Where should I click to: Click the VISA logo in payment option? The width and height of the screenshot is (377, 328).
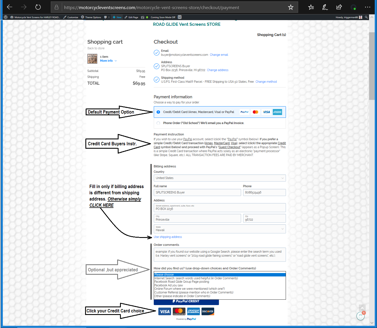click(266, 112)
